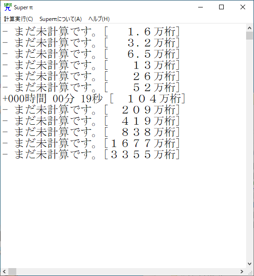Close the Super π window

point(243,7)
